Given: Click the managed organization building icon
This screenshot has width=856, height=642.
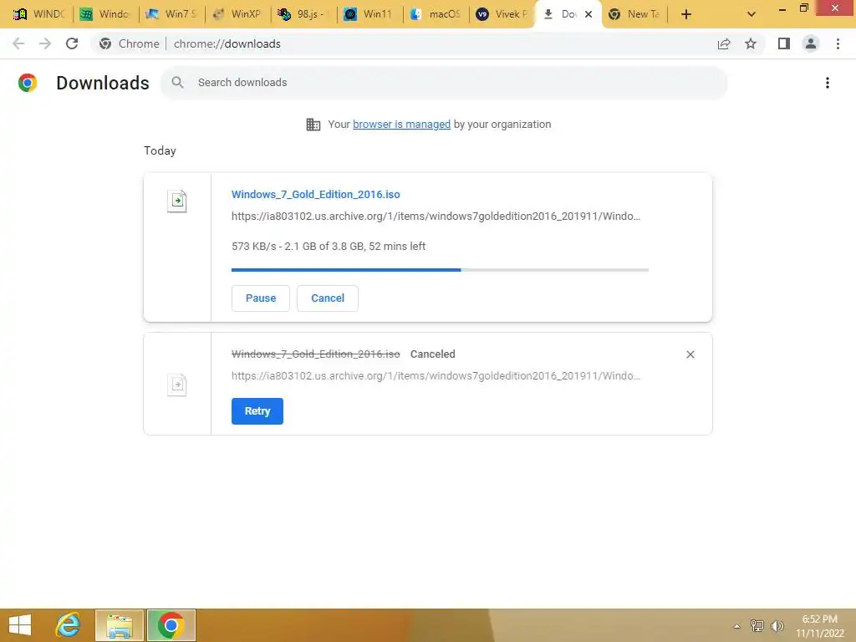Looking at the screenshot, I should [x=313, y=125].
